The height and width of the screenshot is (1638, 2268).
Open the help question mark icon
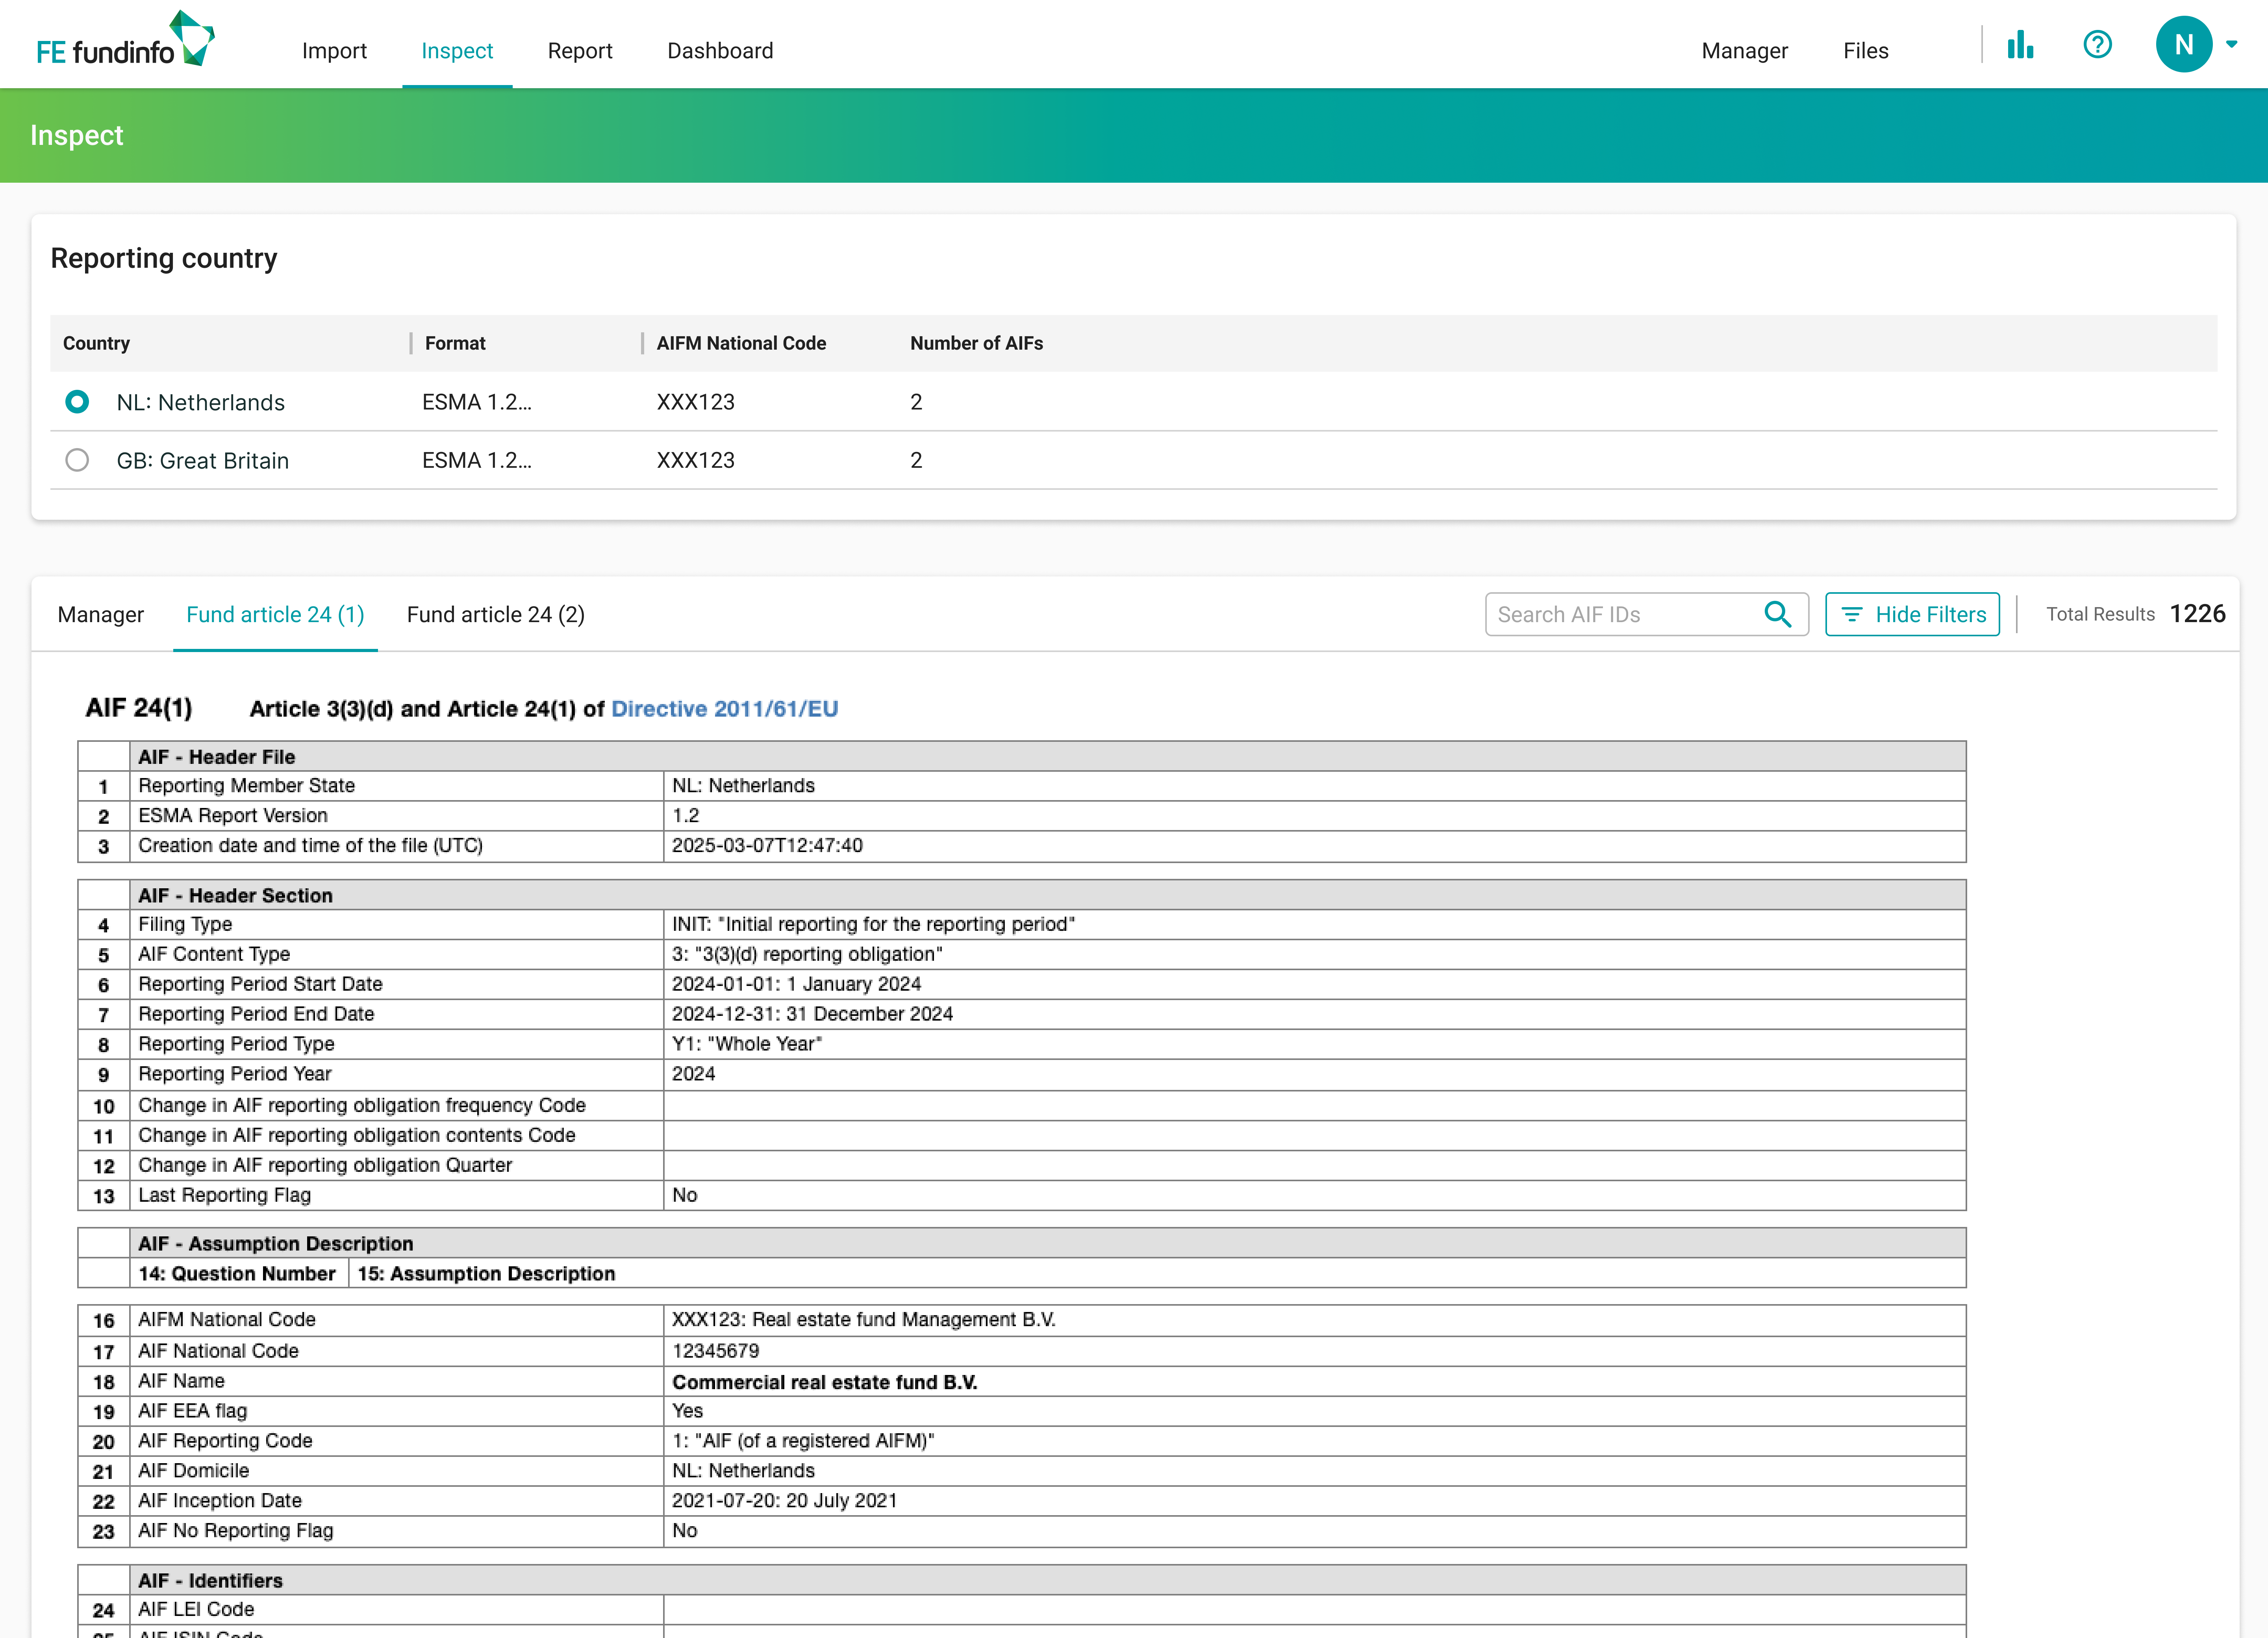(x=2097, y=45)
